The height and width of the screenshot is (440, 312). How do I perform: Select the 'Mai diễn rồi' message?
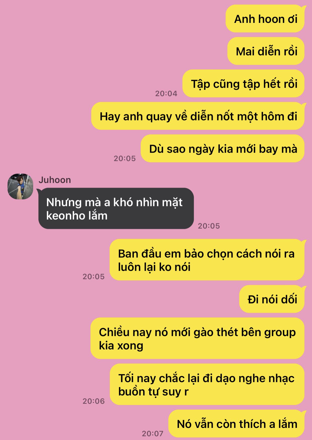[266, 51]
